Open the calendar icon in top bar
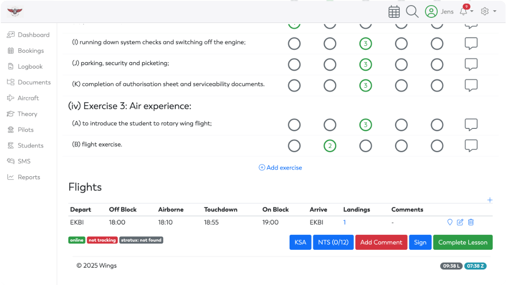 (x=394, y=12)
